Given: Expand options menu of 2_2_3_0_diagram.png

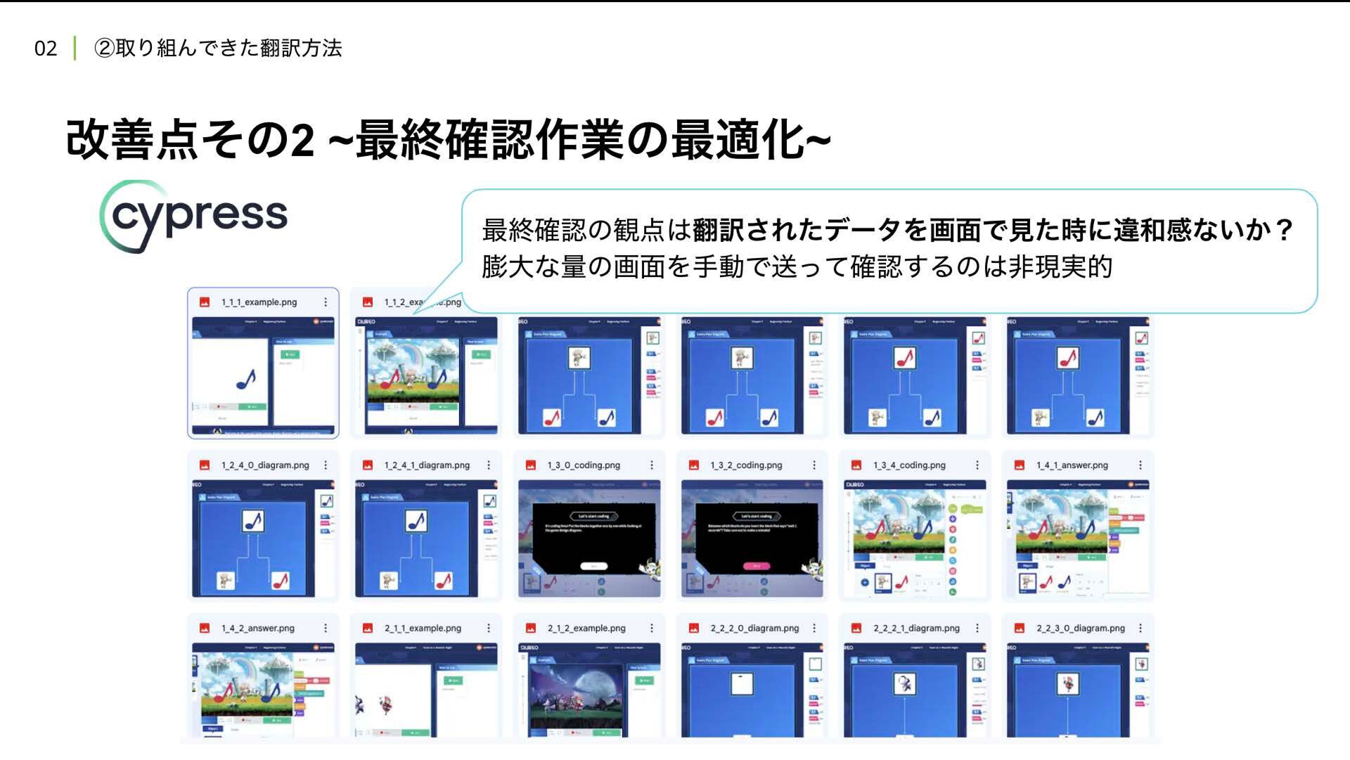Looking at the screenshot, I should click(1140, 629).
